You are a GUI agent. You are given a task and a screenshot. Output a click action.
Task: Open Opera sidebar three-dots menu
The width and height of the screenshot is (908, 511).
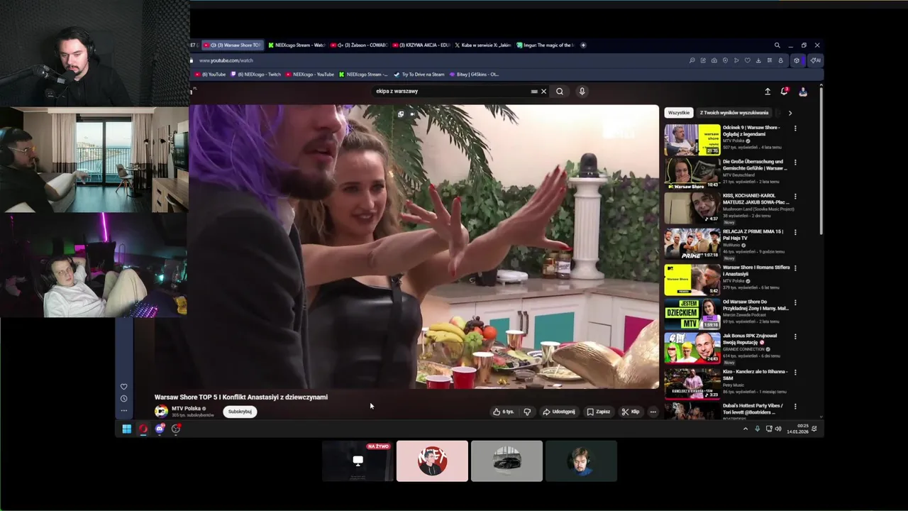click(x=123, y=410)
